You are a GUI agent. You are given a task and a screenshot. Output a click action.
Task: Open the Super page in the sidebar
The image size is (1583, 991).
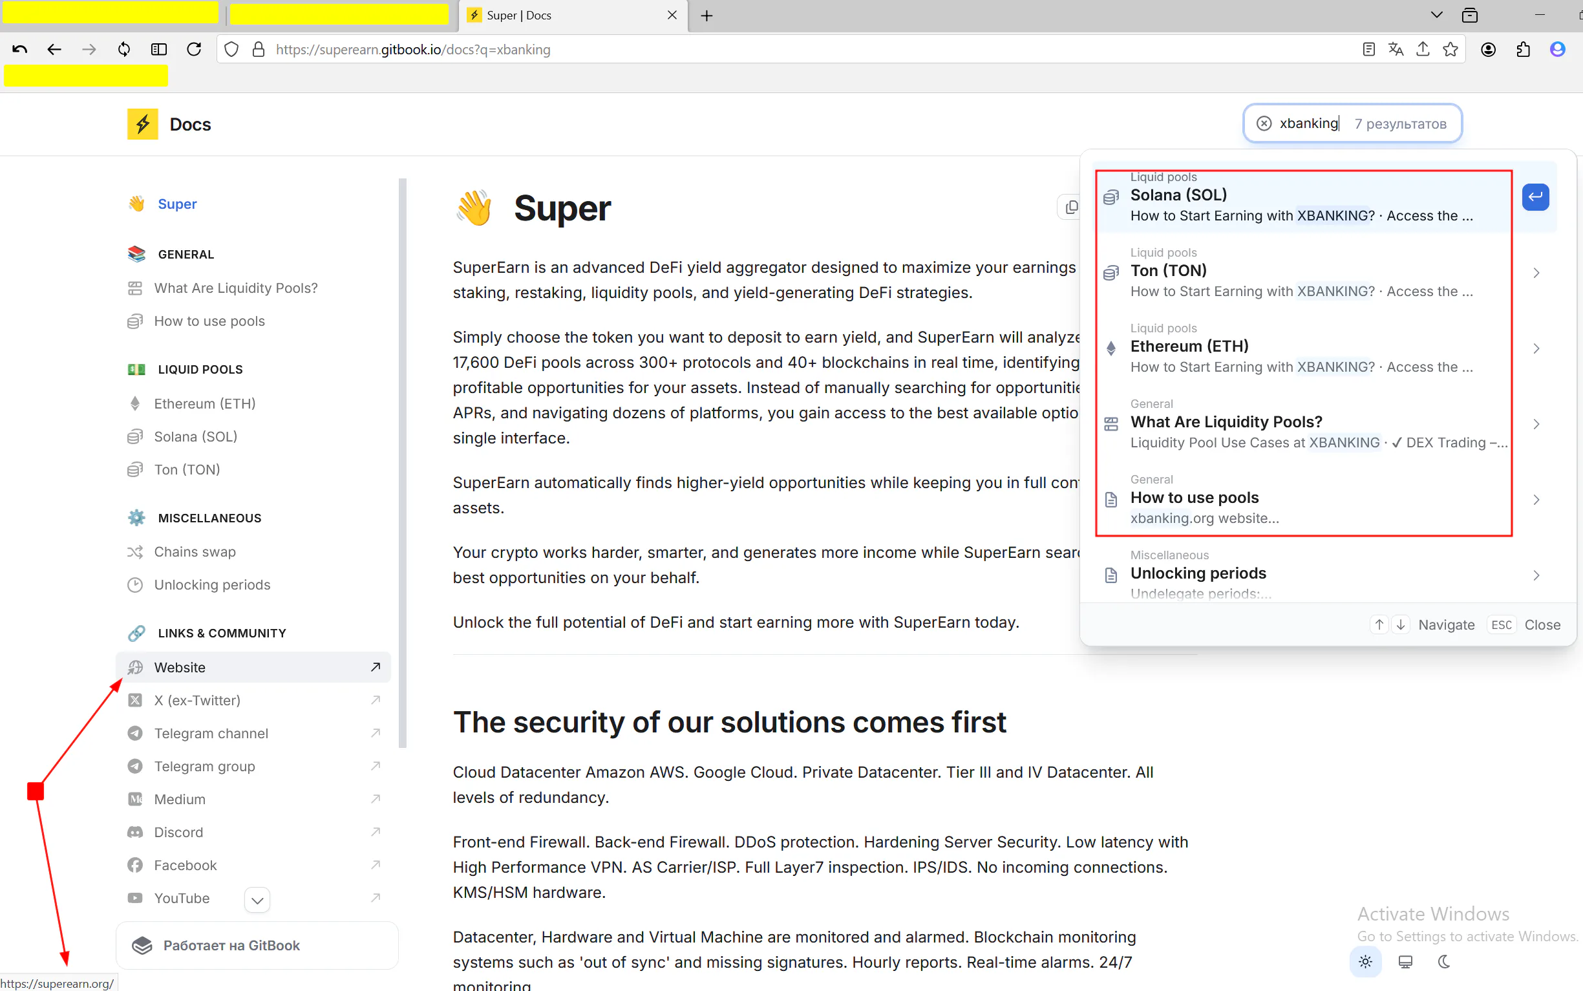pos(253,204)
